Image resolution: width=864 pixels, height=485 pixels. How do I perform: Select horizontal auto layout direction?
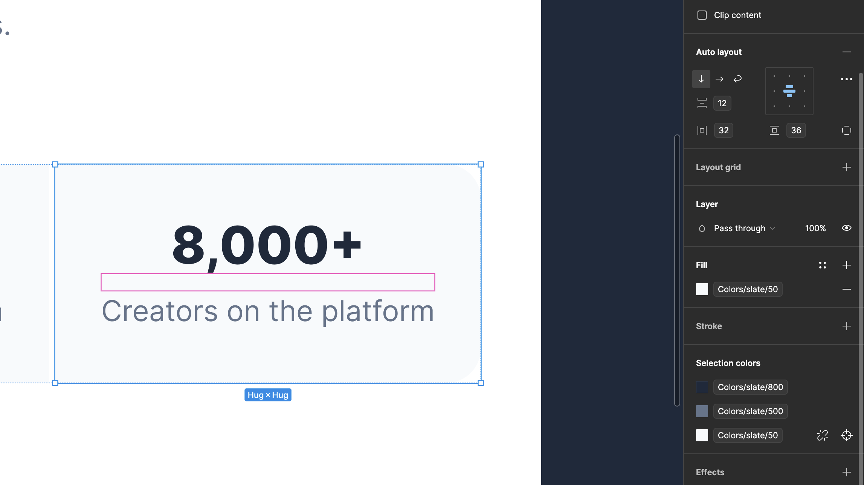719,79
